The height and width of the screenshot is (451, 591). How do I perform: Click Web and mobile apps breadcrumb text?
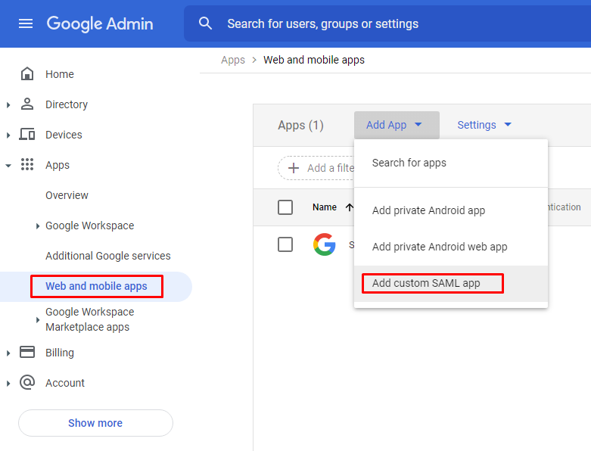314,60
